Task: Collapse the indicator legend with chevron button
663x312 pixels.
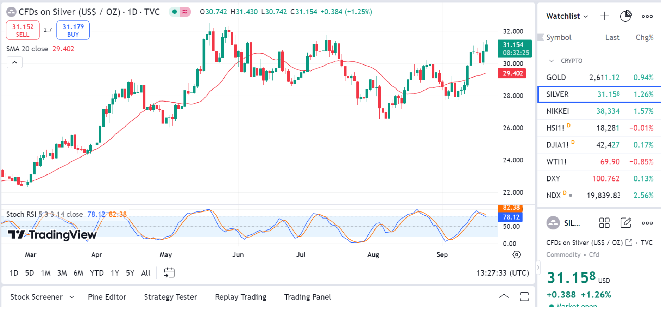Action: 14,62
